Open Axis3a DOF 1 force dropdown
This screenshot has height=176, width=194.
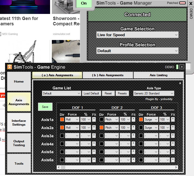[x=72, y=136]
